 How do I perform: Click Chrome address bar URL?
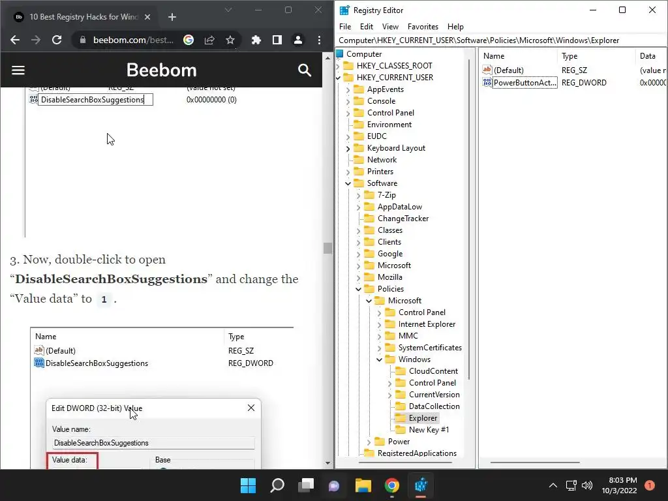(133, 40)
